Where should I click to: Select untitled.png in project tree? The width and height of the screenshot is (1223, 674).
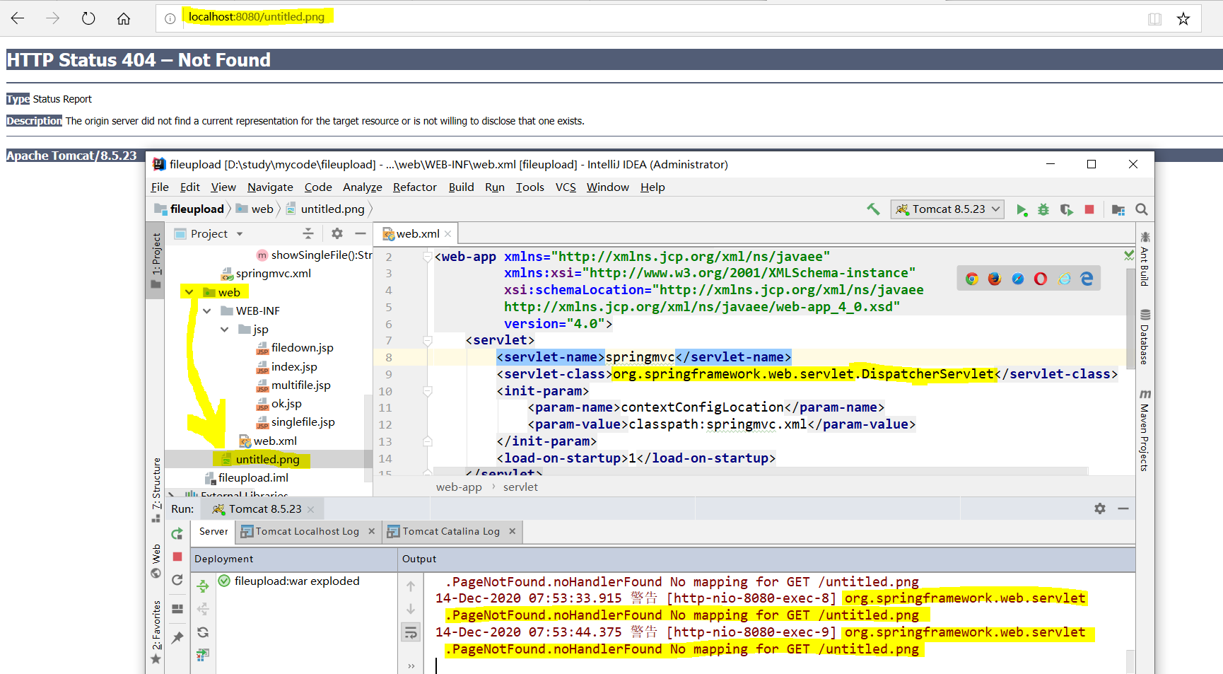coord(267,460)
